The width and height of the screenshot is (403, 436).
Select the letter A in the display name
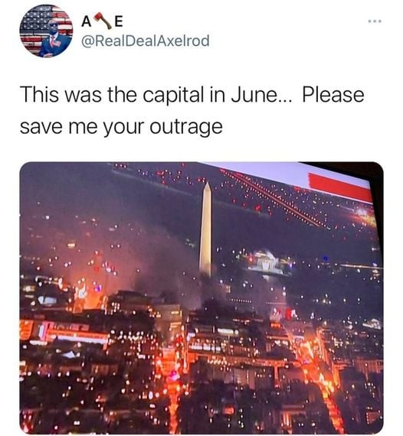87,21
